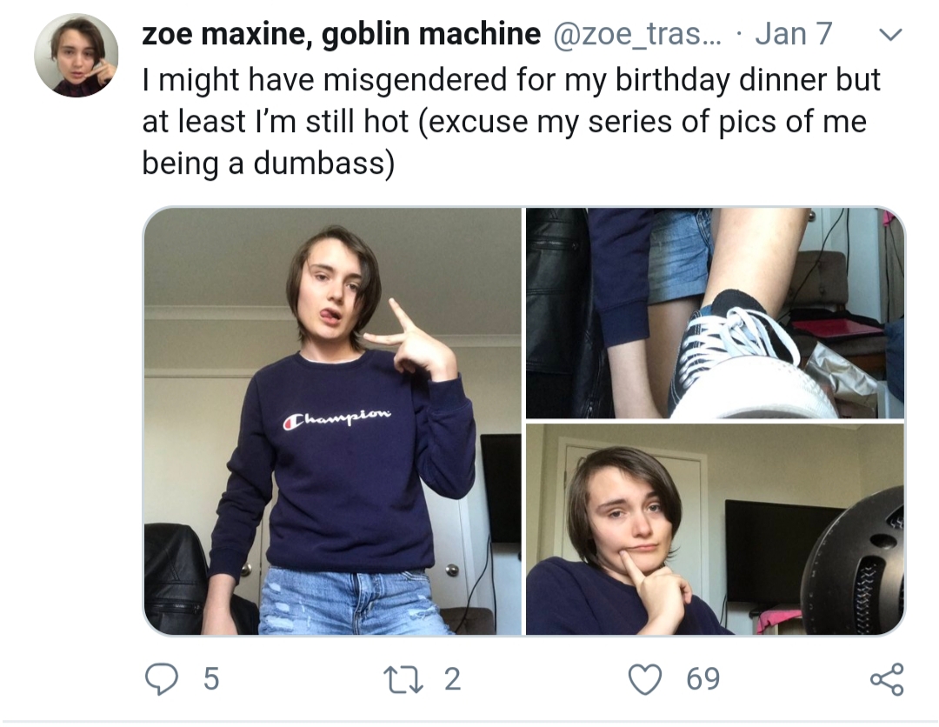Retweet using the retweet arrows icon

[405, 679]
